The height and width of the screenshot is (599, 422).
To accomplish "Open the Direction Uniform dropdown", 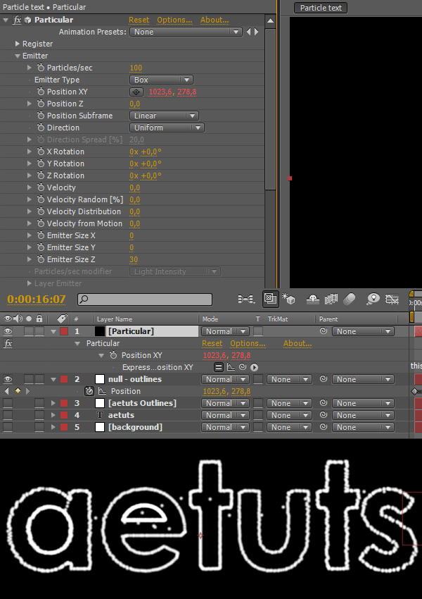I will [167, 128].
